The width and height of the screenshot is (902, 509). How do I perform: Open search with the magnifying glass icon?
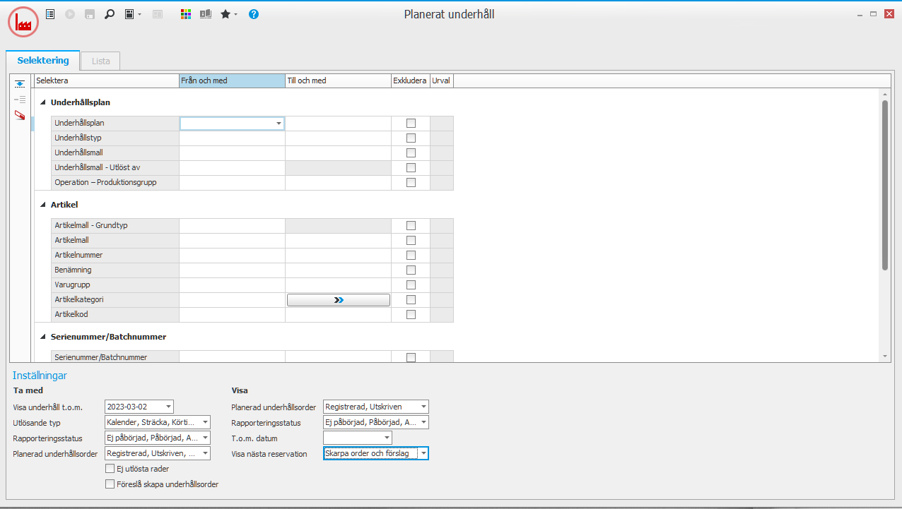click(110, 13)
